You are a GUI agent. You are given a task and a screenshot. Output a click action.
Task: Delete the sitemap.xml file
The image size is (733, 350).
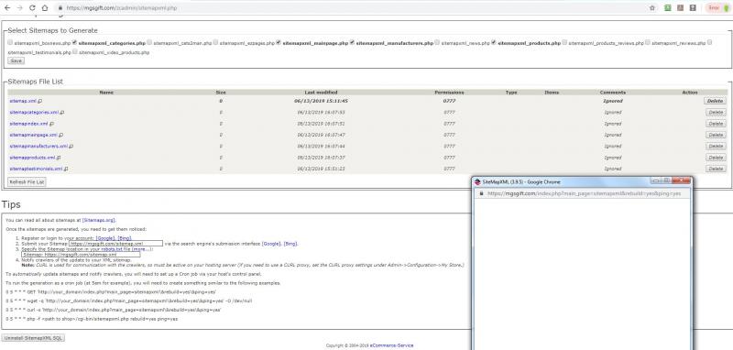click(x=716, y=101)
